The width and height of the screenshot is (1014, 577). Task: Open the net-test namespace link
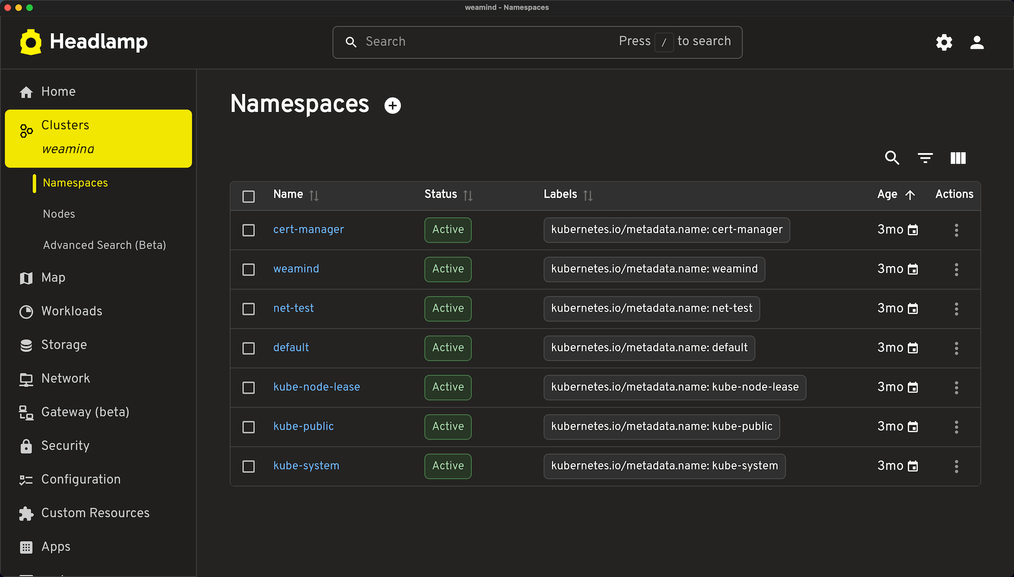pyautogui.click(x=293, y=308)
